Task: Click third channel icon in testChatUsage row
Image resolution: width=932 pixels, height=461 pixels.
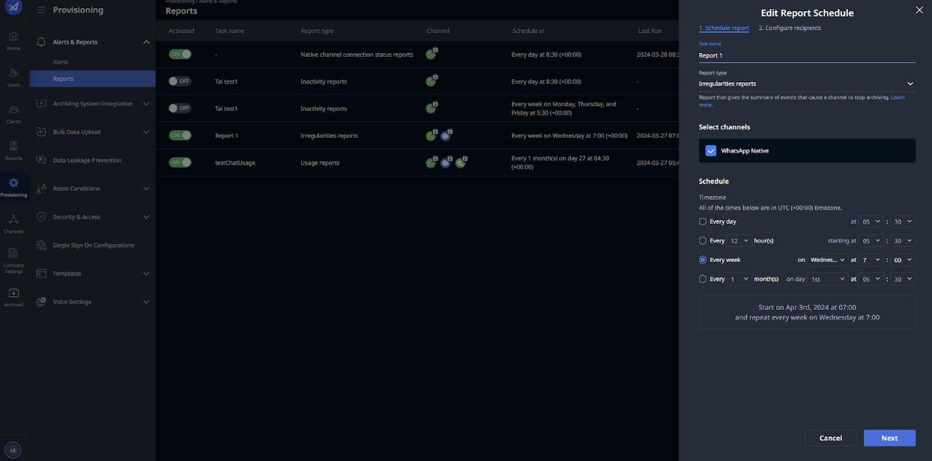Action: [461, 163]
